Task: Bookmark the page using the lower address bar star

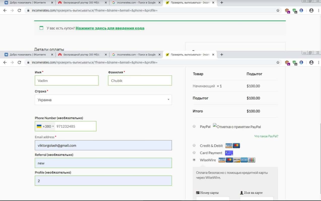Action: 278,62
